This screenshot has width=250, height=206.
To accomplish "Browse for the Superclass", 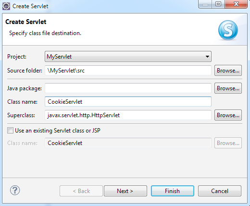I will click(228, 115).
